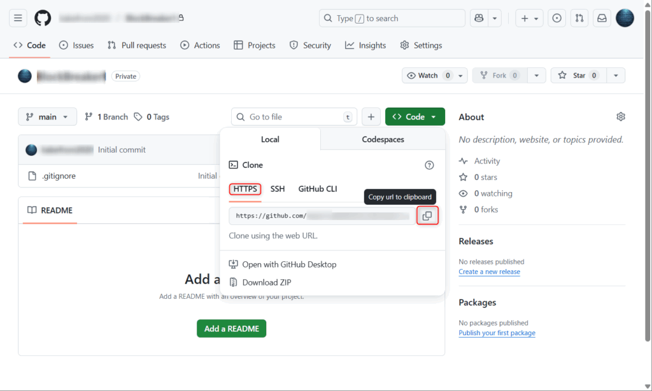Open notifications inbox icon

[601, 18]
